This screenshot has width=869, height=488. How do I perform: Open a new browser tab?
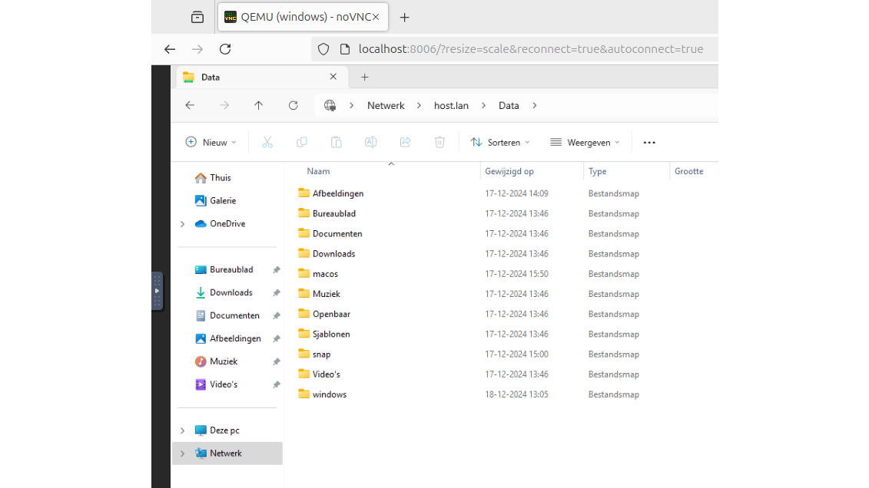point(405,17)
